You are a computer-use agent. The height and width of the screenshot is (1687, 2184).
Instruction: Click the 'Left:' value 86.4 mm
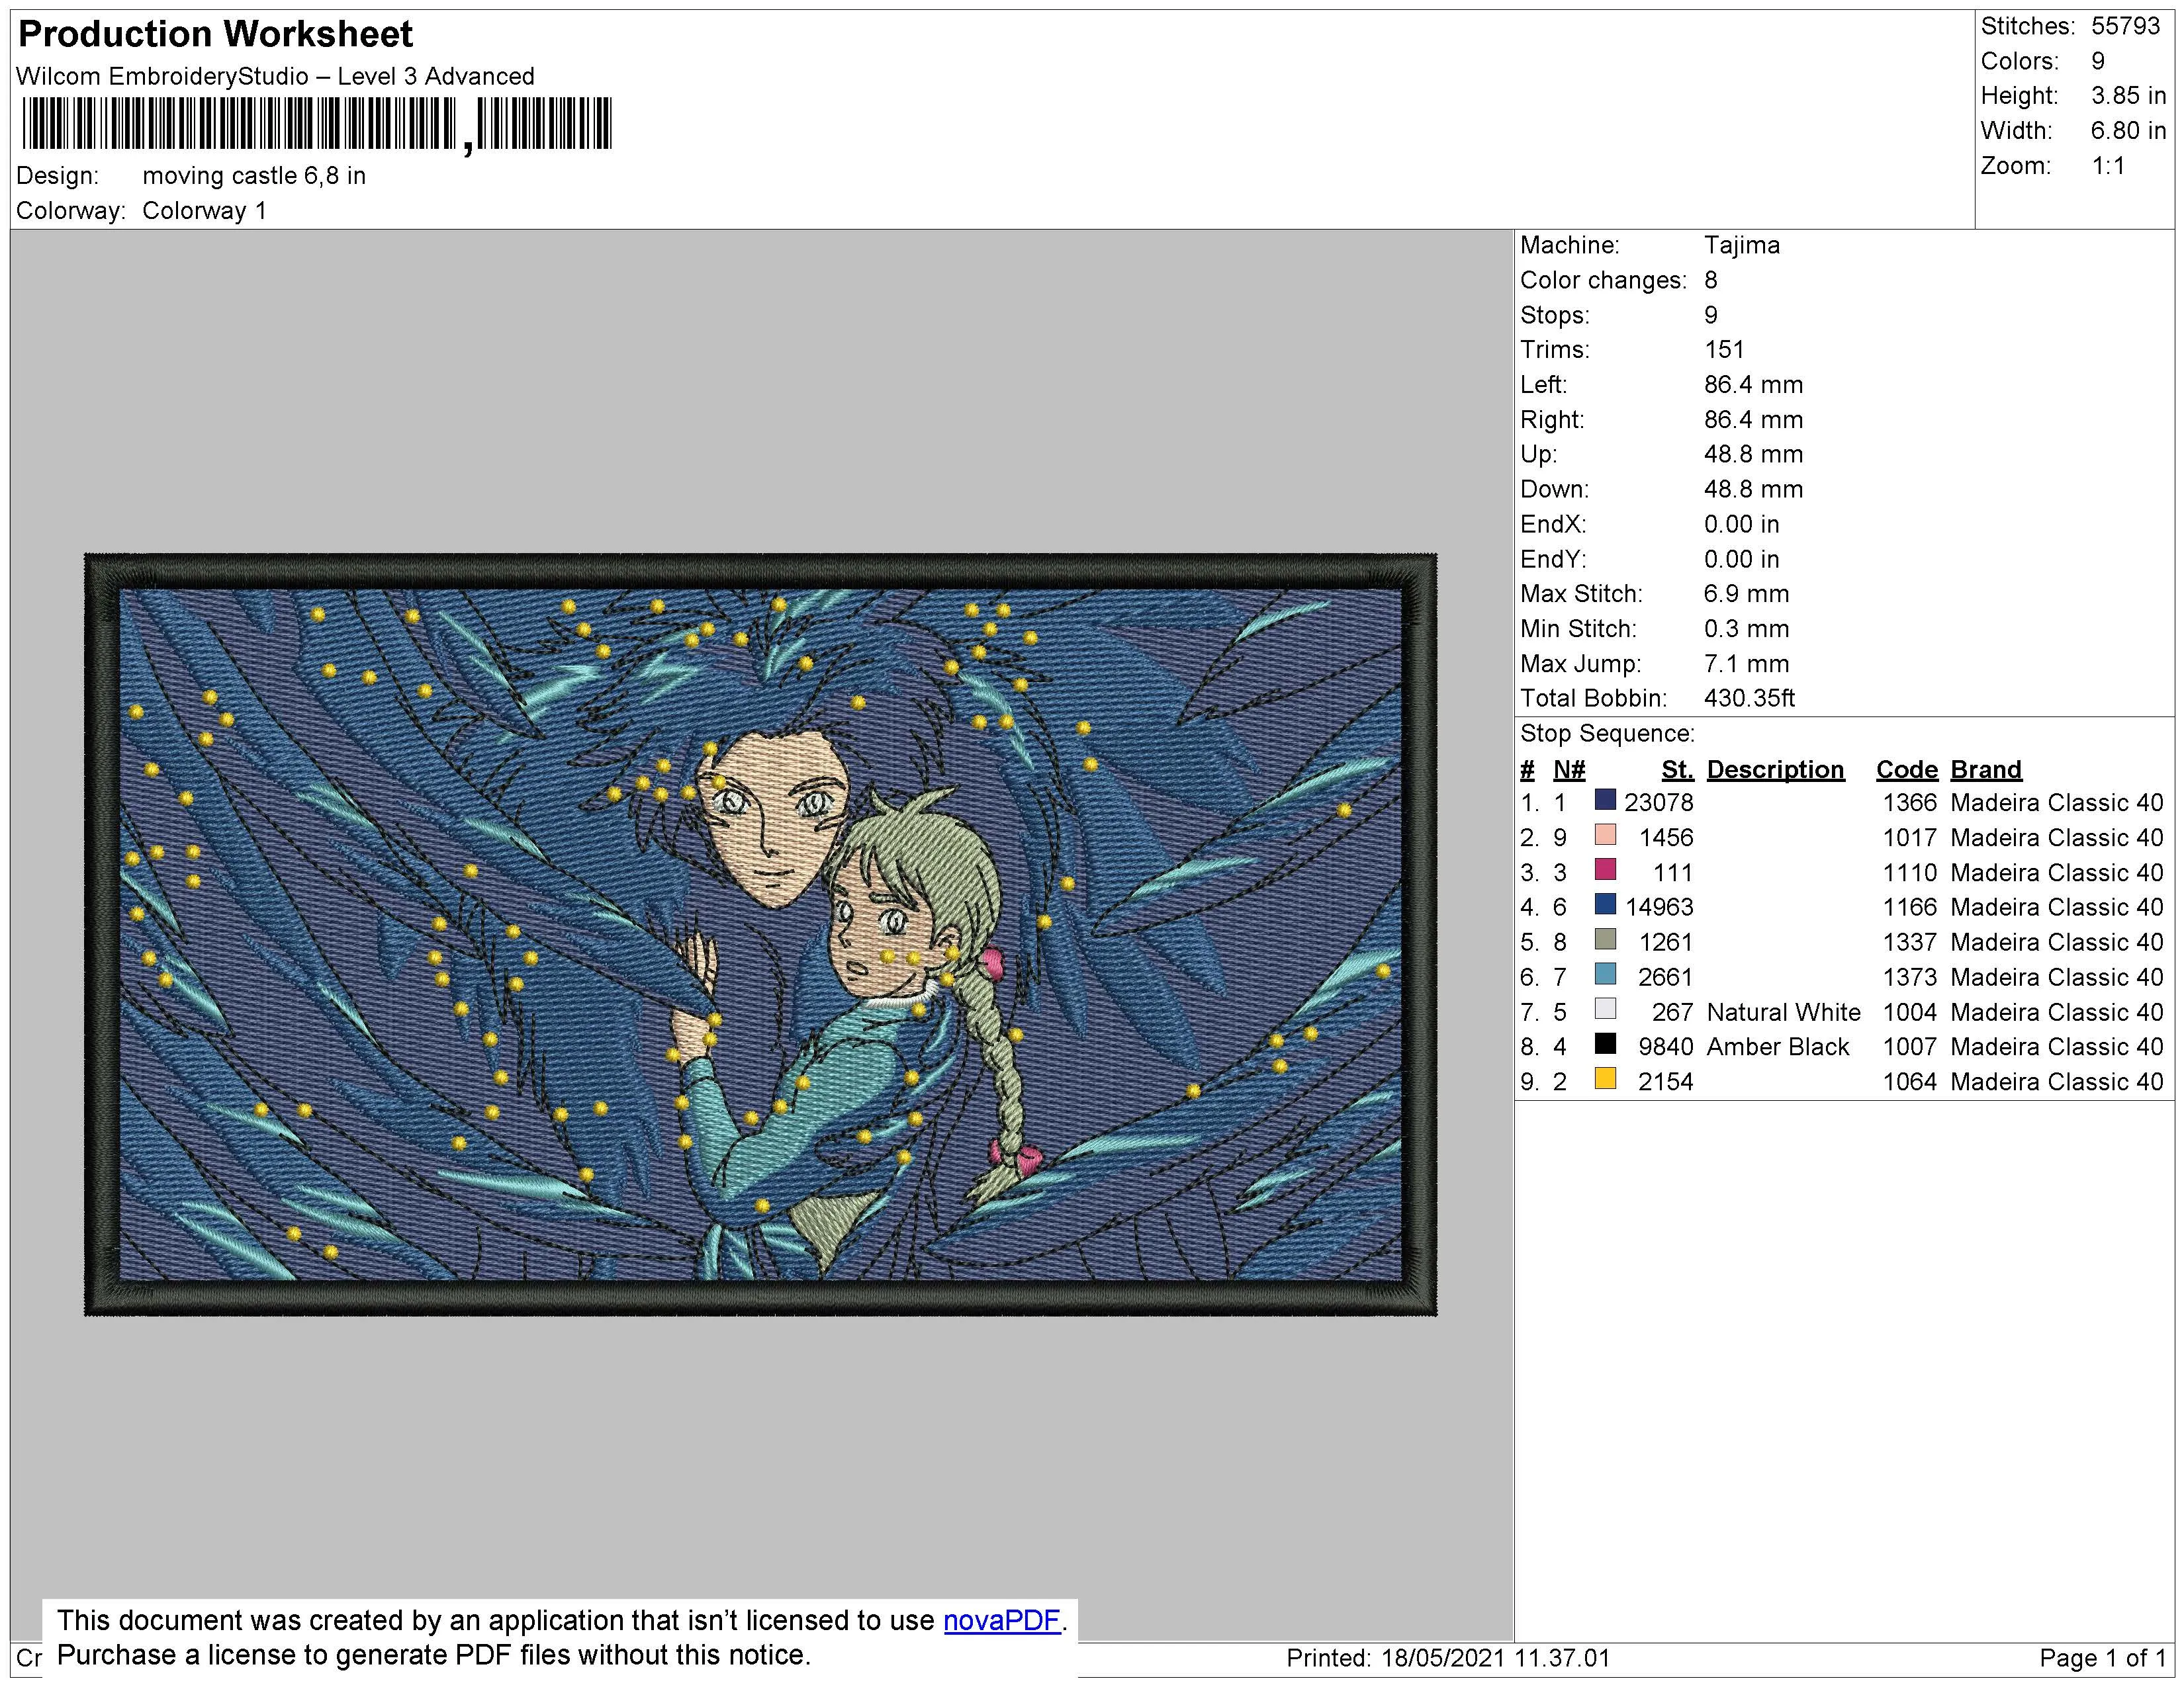click(x=1753, y=385)
